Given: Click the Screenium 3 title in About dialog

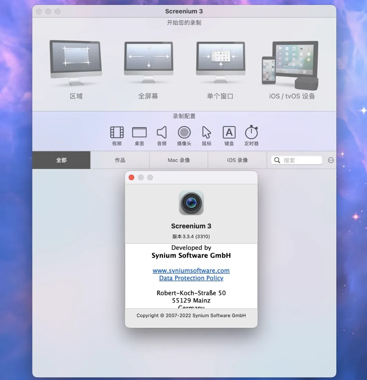Looking at the screenshot, I should [191, 226].
